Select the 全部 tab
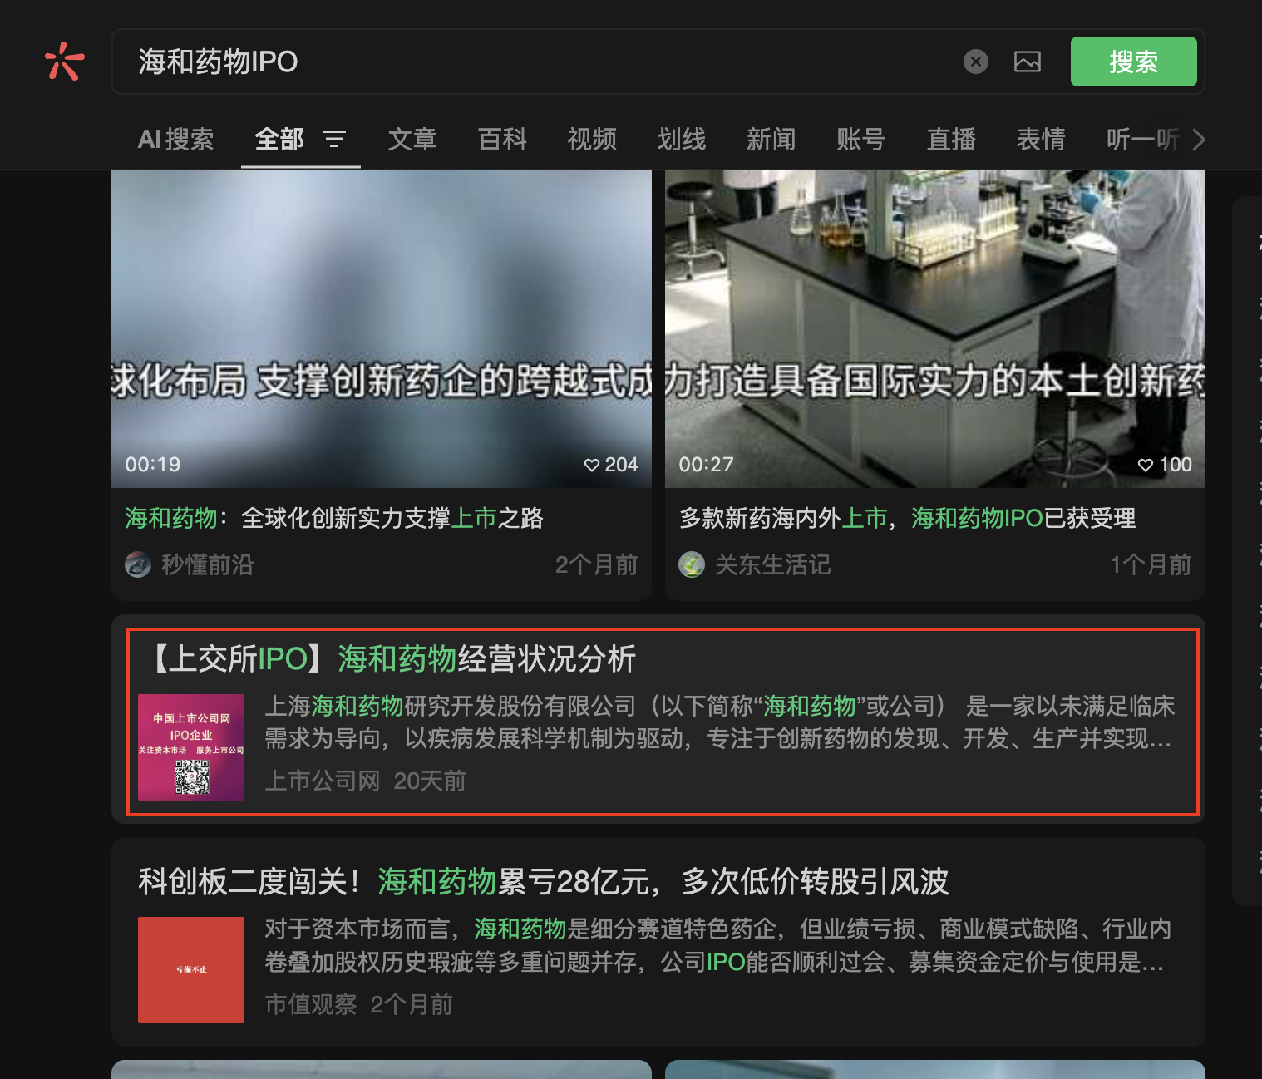The image size is (1262, 1079). (x=279, y=139)
